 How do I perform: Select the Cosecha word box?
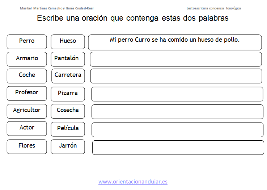coord(68,111)
